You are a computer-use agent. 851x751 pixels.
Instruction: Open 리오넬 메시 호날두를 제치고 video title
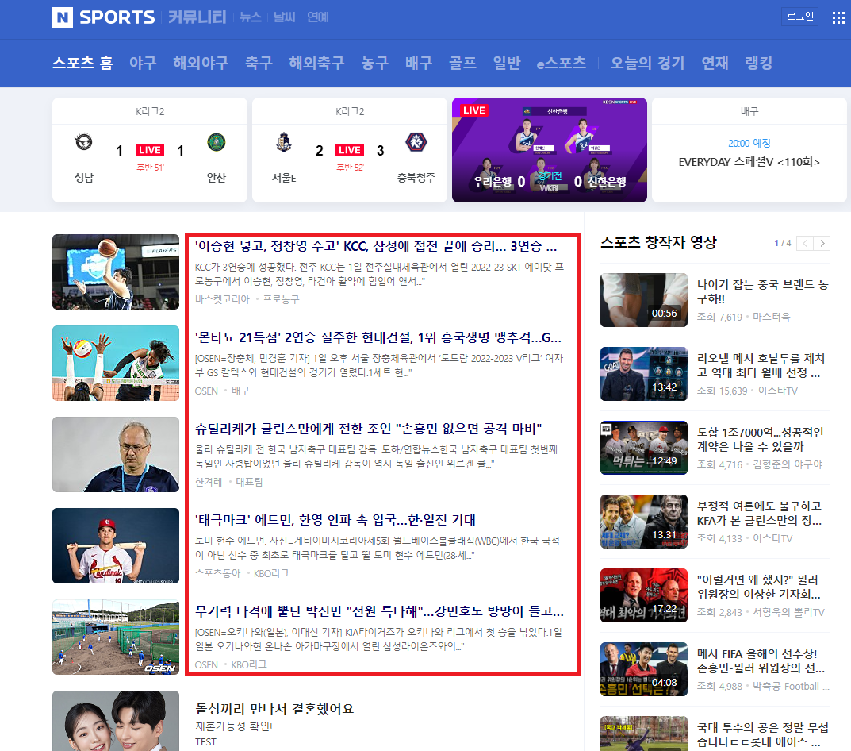tap(761, 365)
